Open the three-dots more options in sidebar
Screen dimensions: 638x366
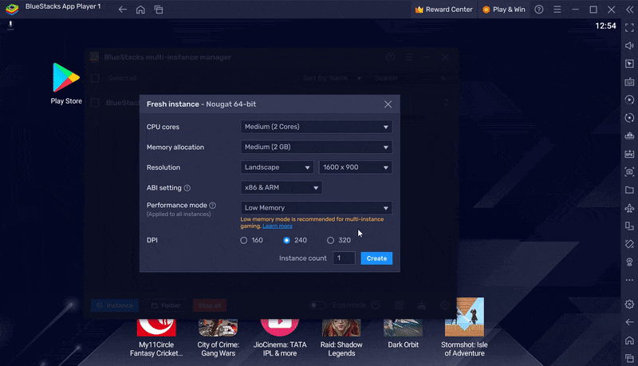click(x=629, y=280)
